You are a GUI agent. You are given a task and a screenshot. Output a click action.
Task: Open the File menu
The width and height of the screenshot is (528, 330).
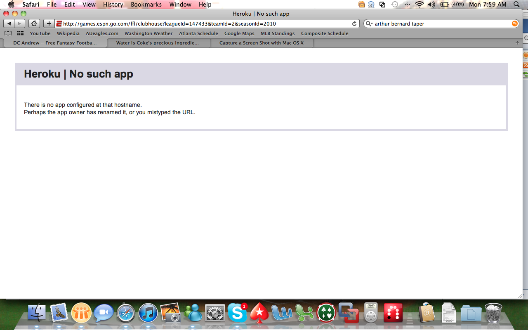(52, 5)
